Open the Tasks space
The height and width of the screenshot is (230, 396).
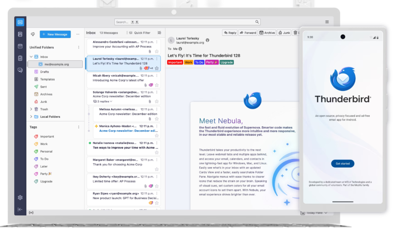[20, 58]
